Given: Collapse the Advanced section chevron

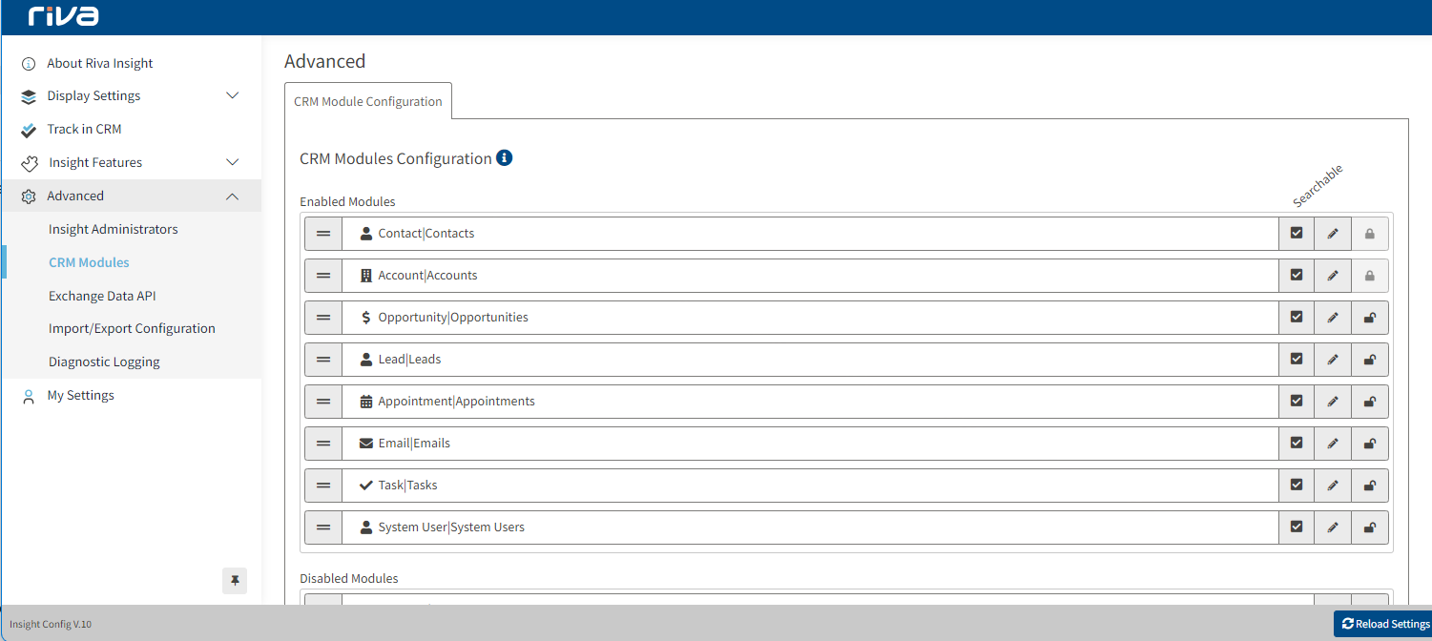Looking at the screenshot, I should pyautogui.click(x=232, y=196).
